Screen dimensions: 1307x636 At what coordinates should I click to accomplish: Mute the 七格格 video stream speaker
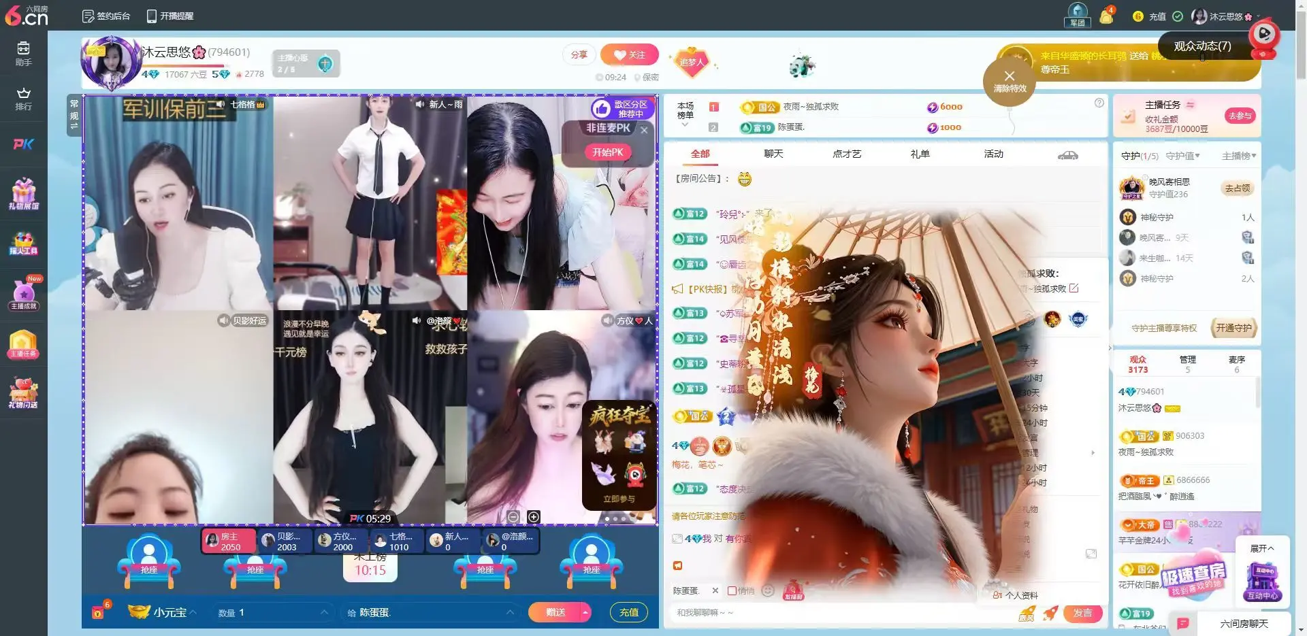click(220, 104)
